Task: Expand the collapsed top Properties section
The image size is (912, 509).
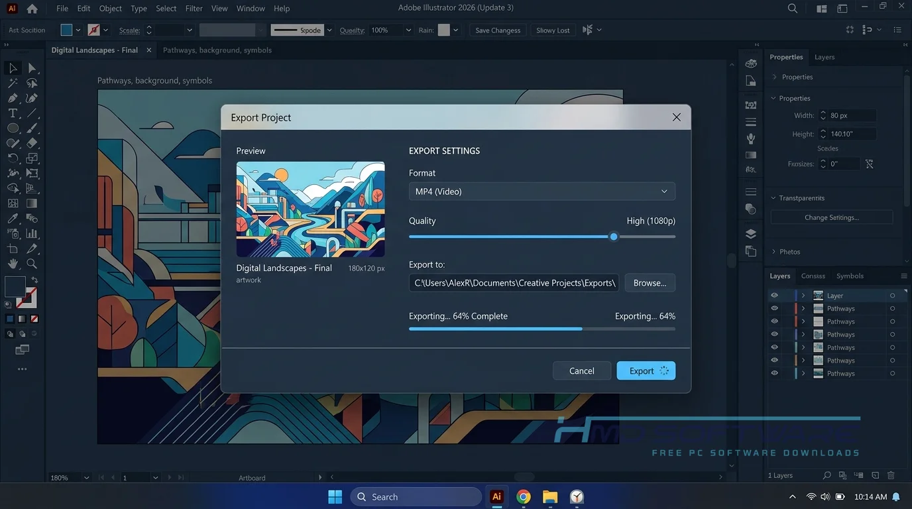Action: coord(774,77)
